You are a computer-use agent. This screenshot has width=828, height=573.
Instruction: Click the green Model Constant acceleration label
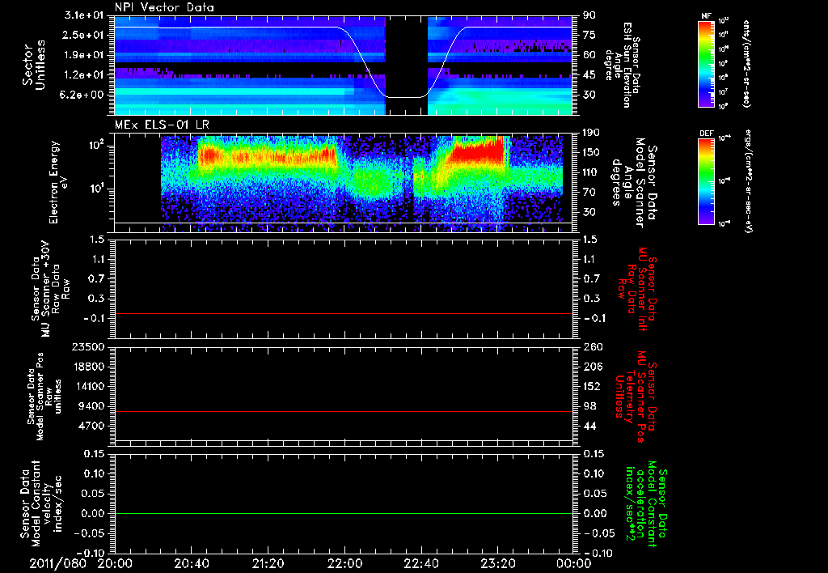coord(646,504)
